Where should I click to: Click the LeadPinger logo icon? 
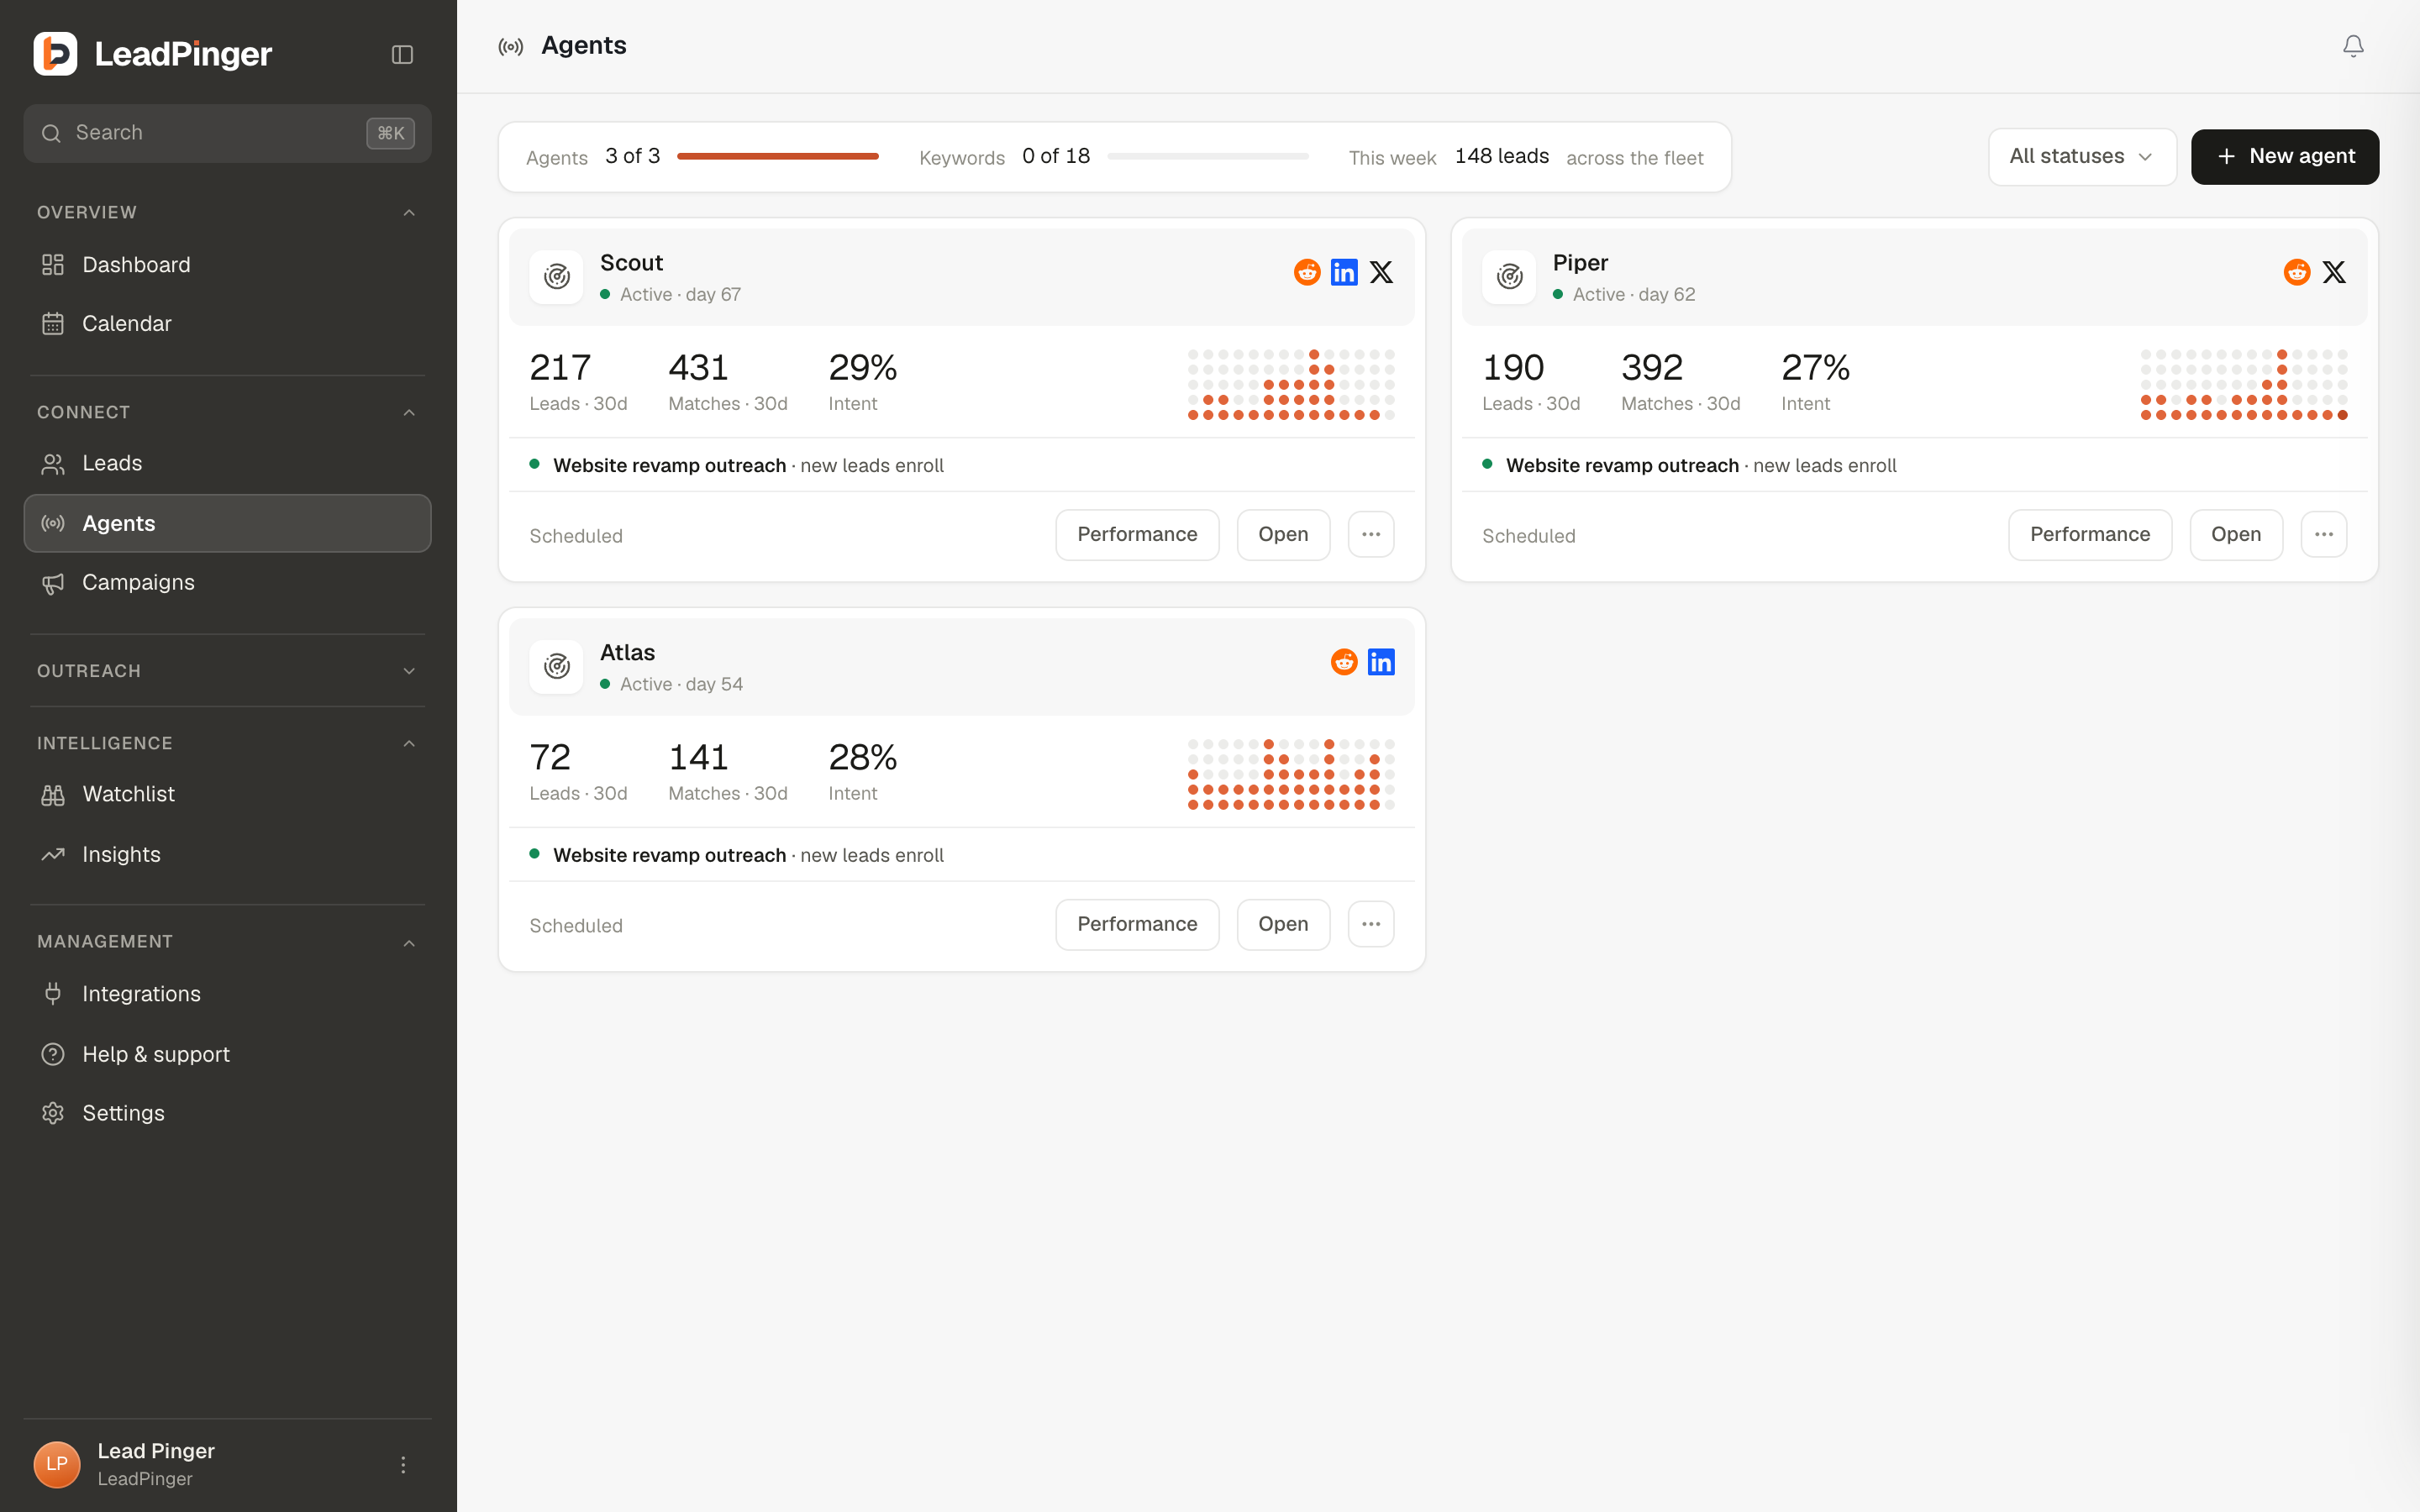click(x=55, y=54)
